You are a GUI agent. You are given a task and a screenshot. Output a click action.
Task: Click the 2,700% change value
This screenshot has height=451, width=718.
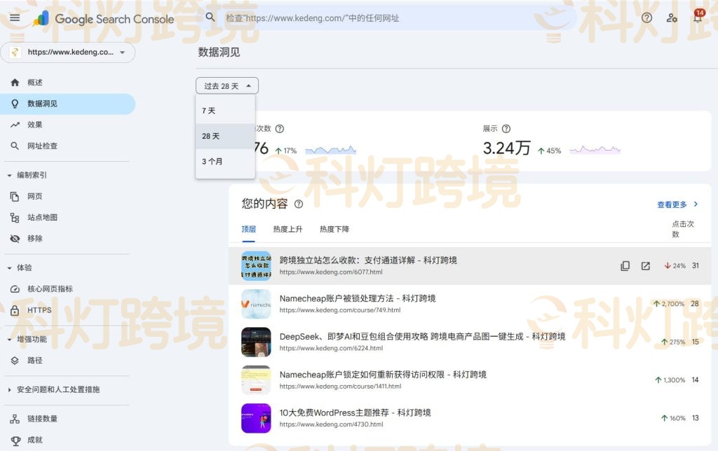(668, 304)
